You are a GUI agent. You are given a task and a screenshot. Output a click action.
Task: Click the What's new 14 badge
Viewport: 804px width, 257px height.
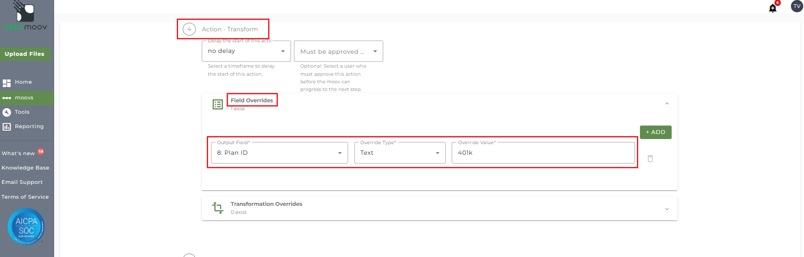click(x=41, y=151)
